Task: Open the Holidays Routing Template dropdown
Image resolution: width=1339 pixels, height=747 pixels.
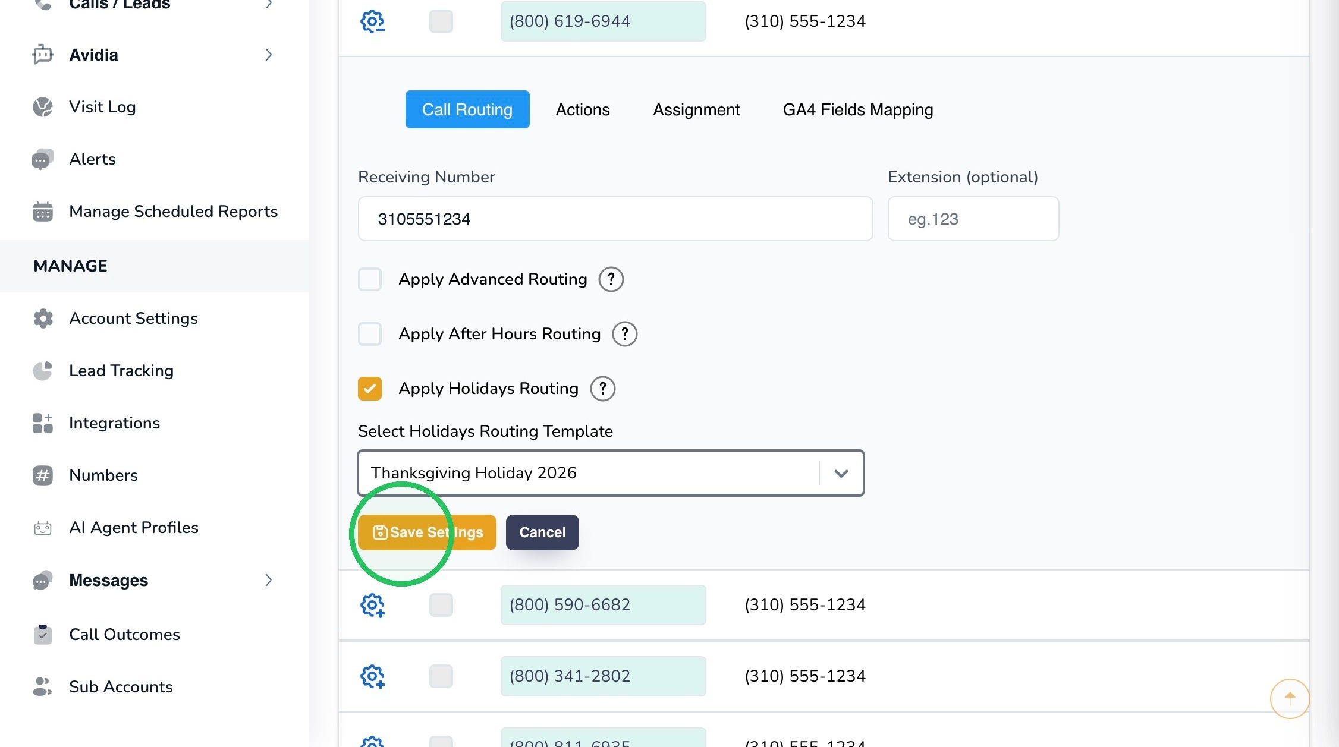Action: coord(611,473)
